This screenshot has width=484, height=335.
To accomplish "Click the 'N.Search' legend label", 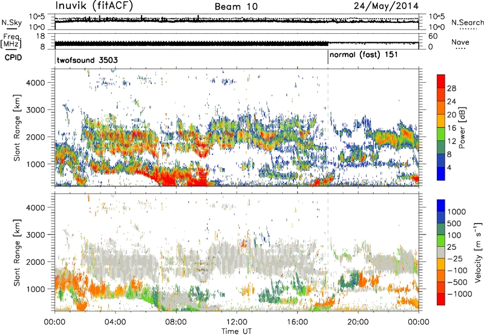I will tap(467, 22).
